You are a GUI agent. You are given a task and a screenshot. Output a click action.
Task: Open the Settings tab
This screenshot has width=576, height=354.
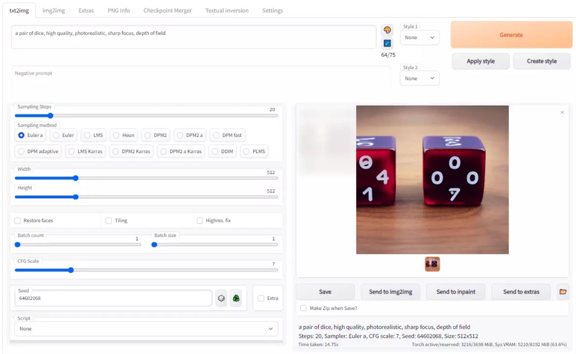click(x=272, y=10)
